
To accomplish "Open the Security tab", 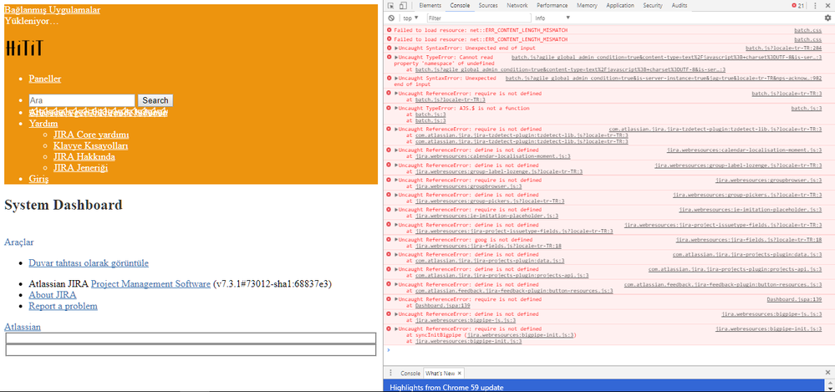I will click(x=652, y=5).
